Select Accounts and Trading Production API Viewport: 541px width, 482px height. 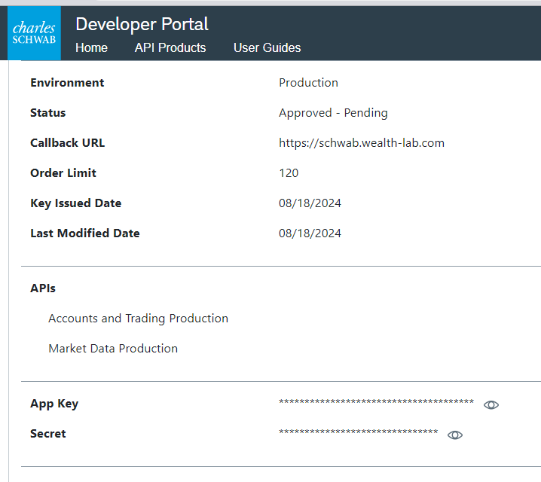pos(138,318)
